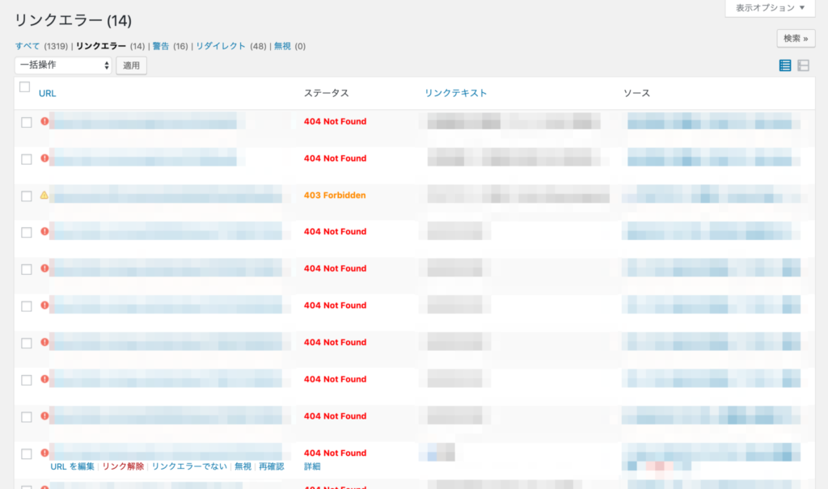Open the 一括操作 bulk action dropdown

(63, 65)
